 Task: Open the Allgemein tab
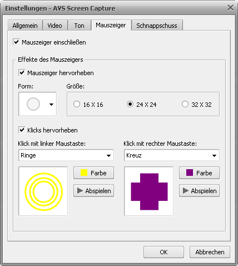[x=25, y=26]
